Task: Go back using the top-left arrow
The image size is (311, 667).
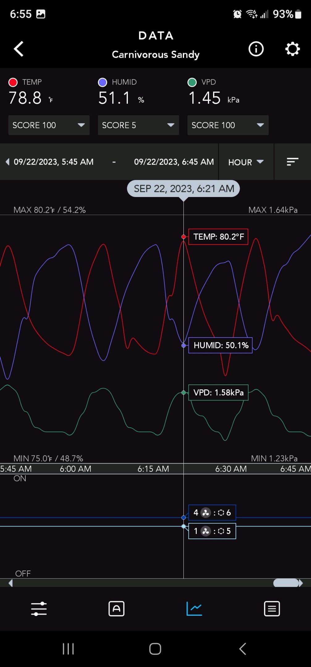Action: coord(19,49)
